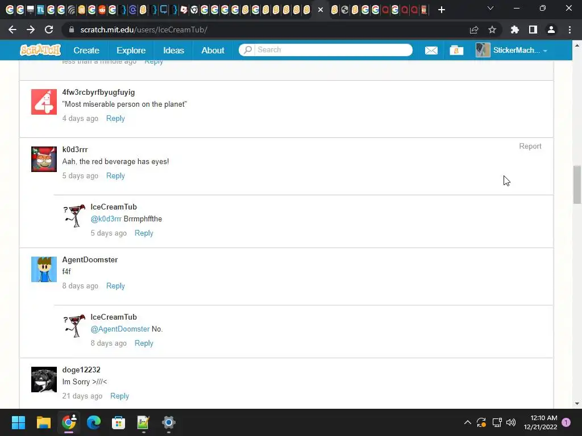Click k0d3rrr's avatar image
This screenshot has height=436, width=582.
click(x=44, y=159)
